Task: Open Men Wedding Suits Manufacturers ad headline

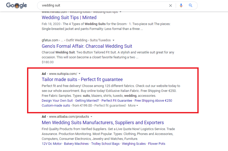Action: coord(103,123)
